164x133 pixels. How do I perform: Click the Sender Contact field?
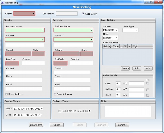pyautogui.click(x=24, y=72)
